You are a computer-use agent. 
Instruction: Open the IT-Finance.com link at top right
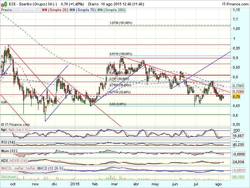tap(235, 4)
